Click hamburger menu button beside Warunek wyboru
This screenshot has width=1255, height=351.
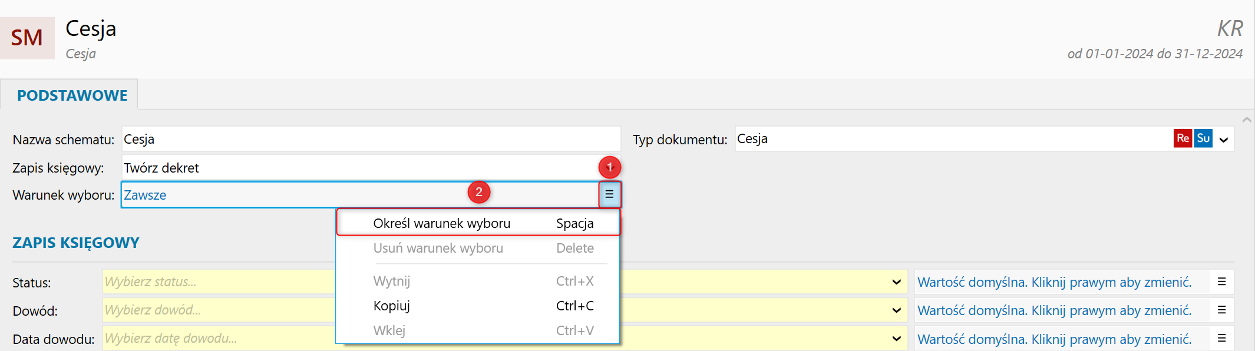coord(609,194)
